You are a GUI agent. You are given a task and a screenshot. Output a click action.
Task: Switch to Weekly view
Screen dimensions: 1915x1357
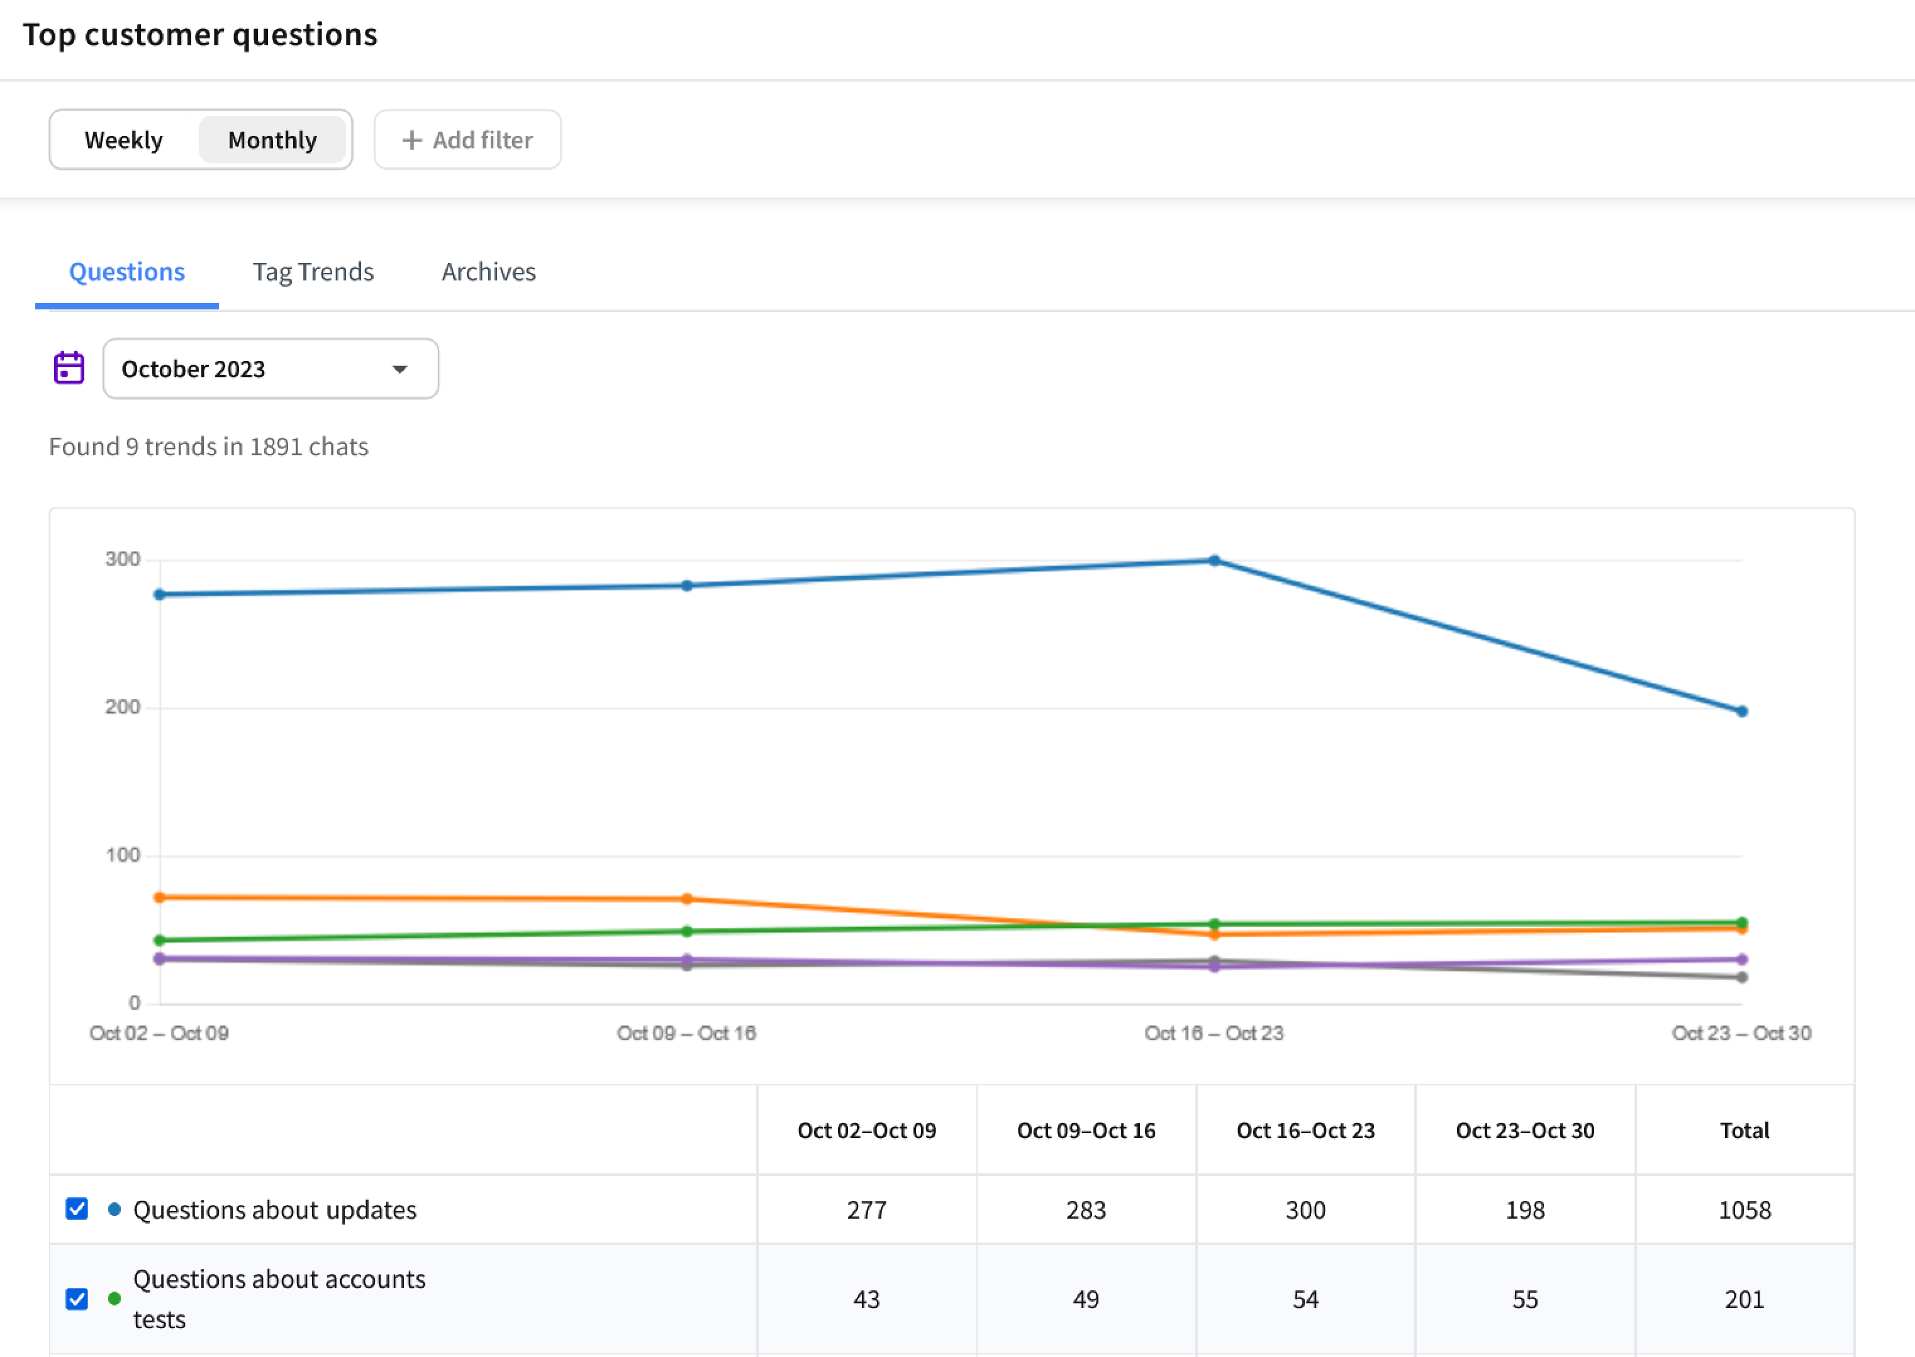tap(124, 140)
